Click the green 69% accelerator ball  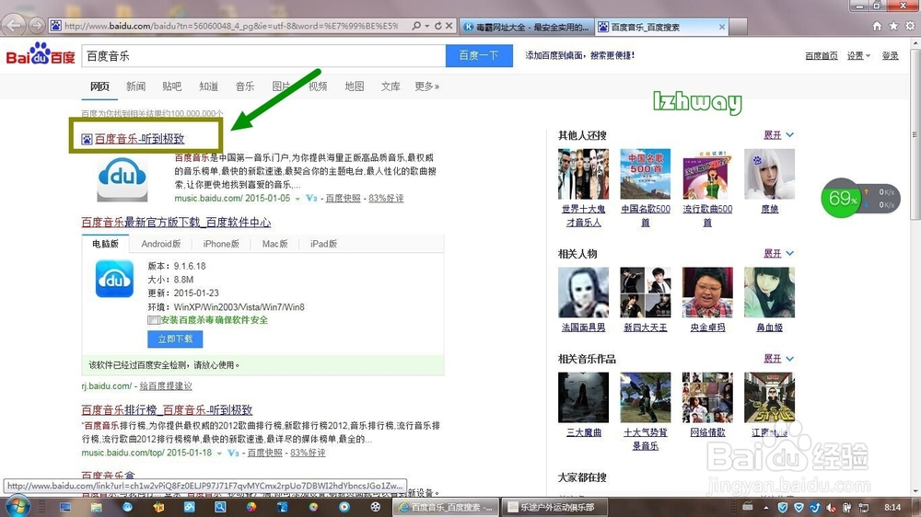pyautogui.click(x=842, y=199)
